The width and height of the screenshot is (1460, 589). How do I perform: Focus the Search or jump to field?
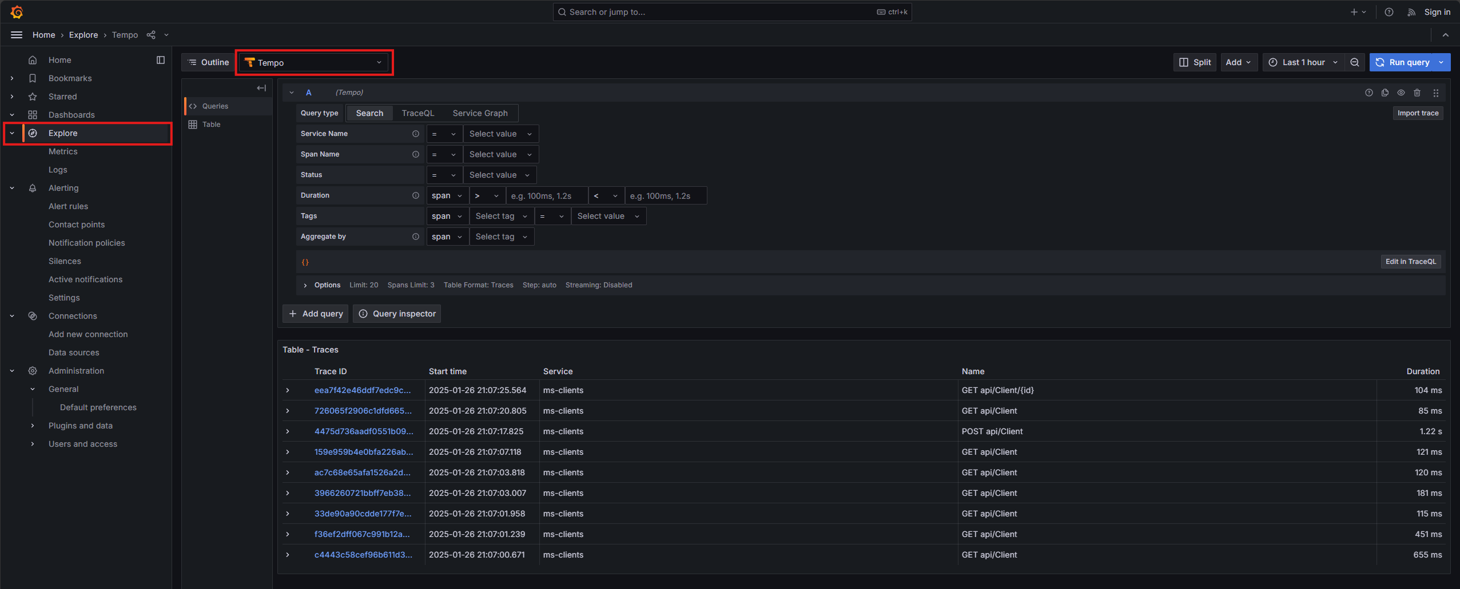732,12
